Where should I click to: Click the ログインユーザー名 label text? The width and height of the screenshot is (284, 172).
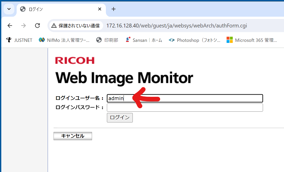79,98
